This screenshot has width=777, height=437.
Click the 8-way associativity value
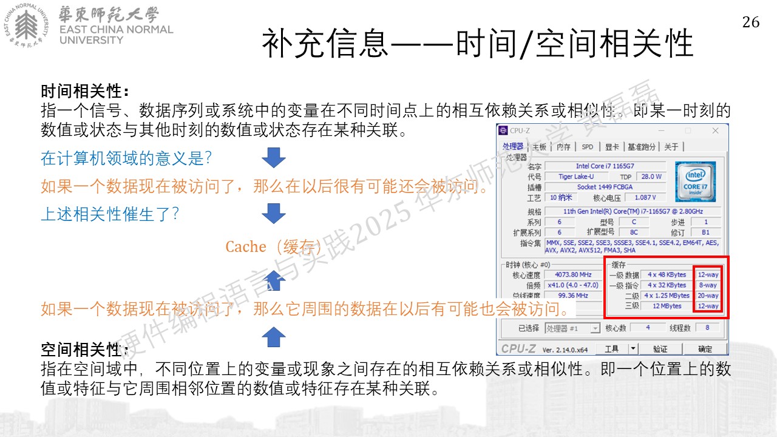click(708, 285)
